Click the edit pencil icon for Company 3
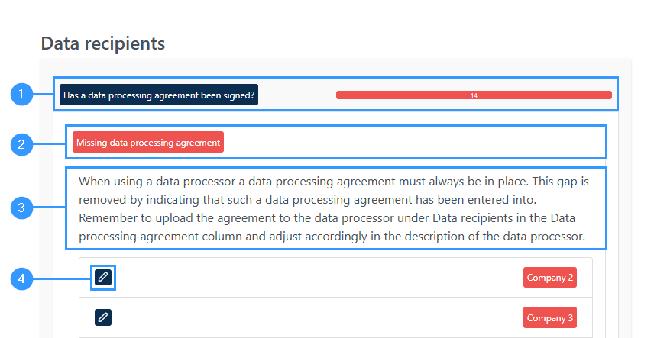This screenshot has height=338, width=654. click(x=103, y=317)
